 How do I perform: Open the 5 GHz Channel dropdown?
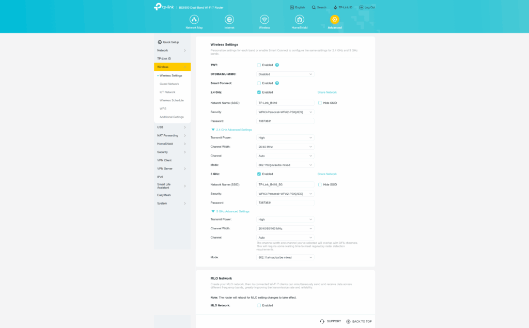coord(285,238)
